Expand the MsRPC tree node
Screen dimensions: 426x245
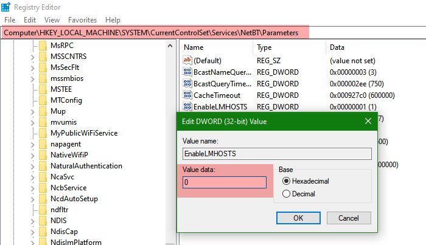coord(30,46)
